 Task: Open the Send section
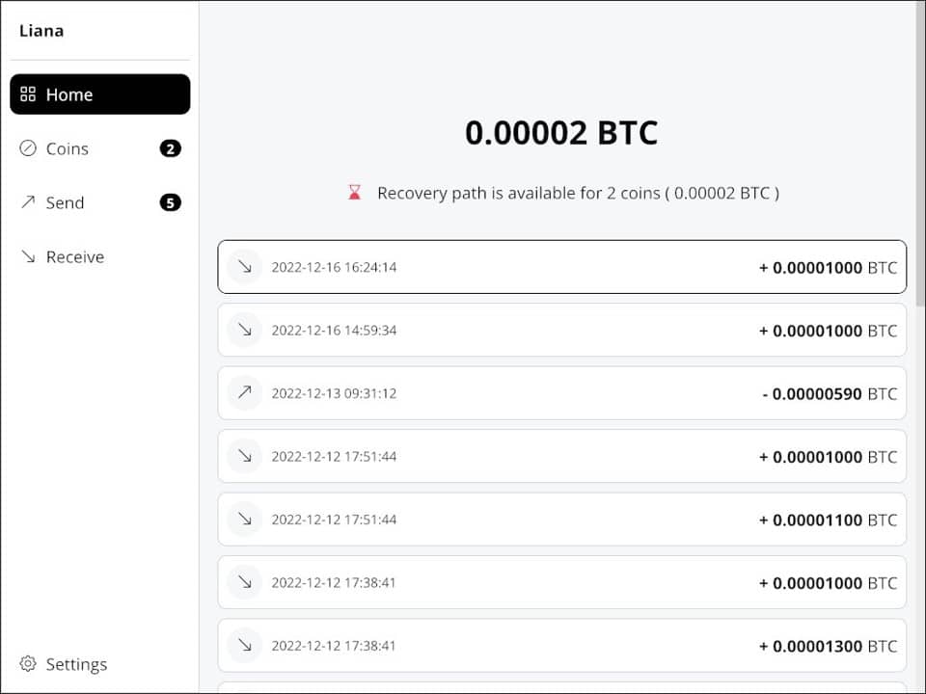[66, 202]
